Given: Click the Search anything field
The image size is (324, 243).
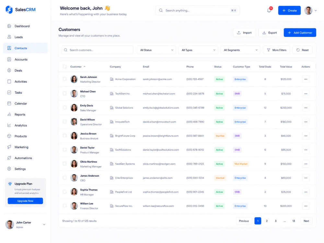Looking at the screenshot, I should [x=198, y=10].
